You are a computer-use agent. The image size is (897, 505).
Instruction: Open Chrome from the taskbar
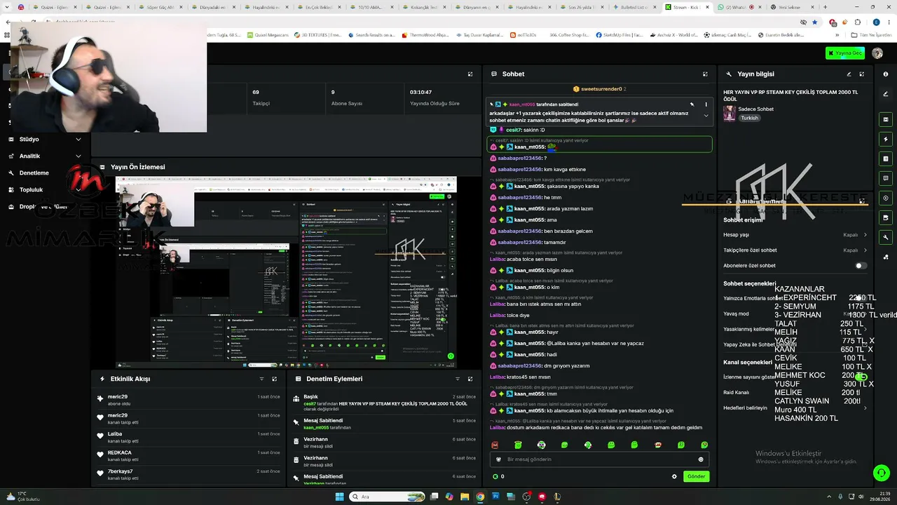coord(480,497)
